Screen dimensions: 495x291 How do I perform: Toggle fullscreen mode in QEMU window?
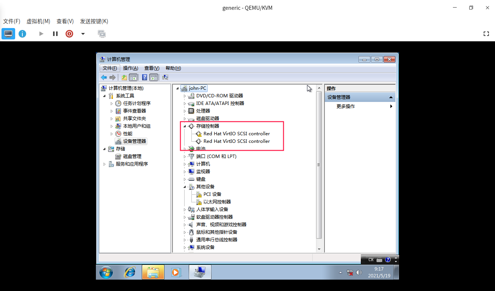[x=486, y=34]
